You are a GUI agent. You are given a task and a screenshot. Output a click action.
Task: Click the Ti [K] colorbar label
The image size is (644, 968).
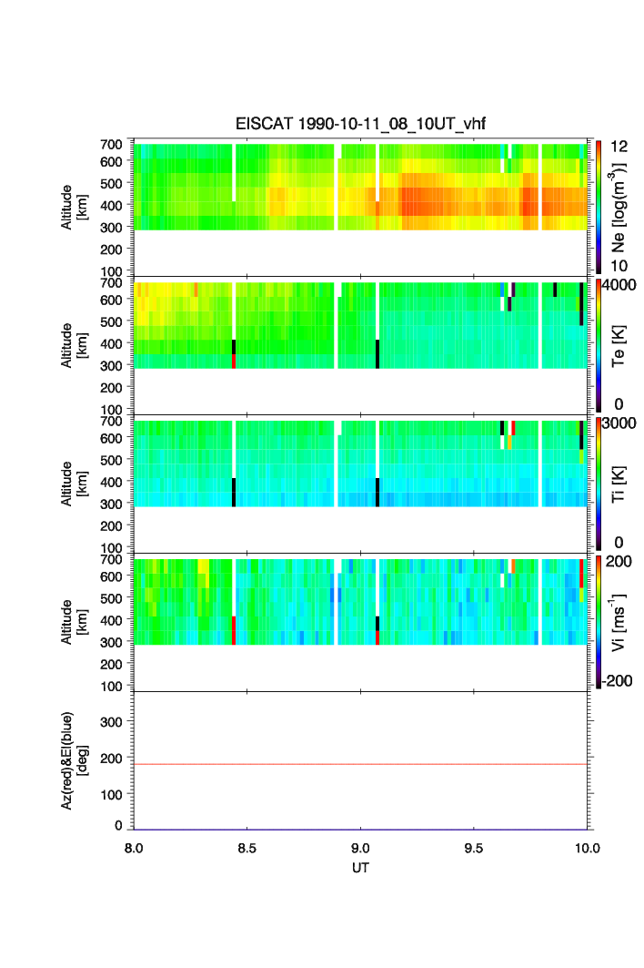619,484
